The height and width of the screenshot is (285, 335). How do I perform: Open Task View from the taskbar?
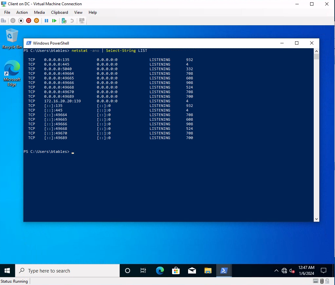(143, 271)
